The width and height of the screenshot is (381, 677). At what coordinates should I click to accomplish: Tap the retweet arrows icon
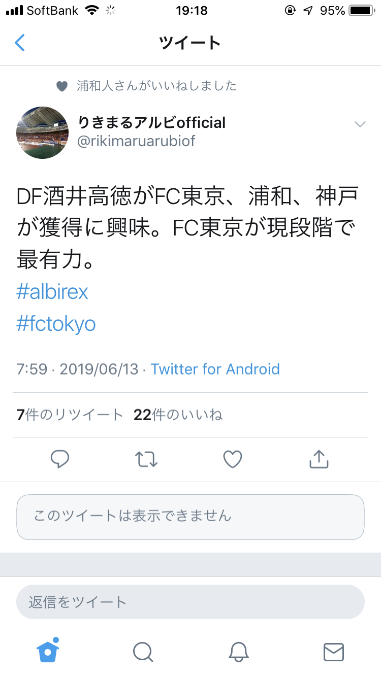pyautogui.click(x=146, y=459)
